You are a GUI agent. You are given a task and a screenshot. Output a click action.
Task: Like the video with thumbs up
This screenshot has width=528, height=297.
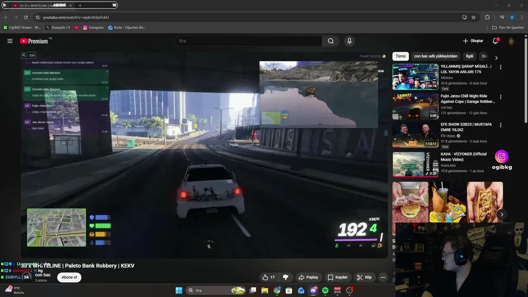(268, 277)
